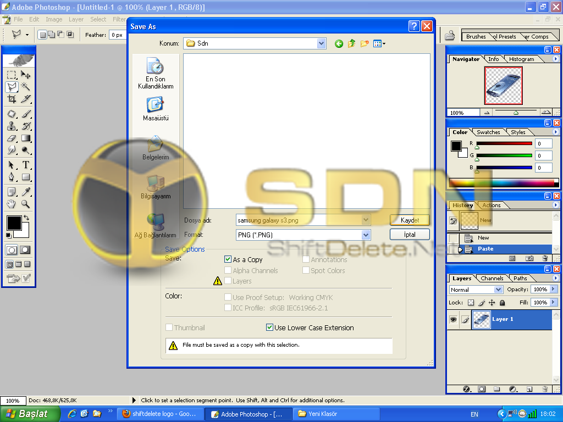Image resolution: width=563 pixels, height=422 pixels.
Task: Switch to the Channels tab
Action: pos(492,278)
